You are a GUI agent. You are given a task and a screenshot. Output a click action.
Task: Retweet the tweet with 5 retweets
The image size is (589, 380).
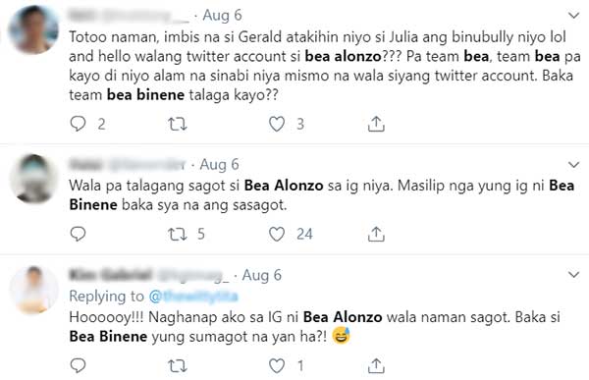point(178,234)
